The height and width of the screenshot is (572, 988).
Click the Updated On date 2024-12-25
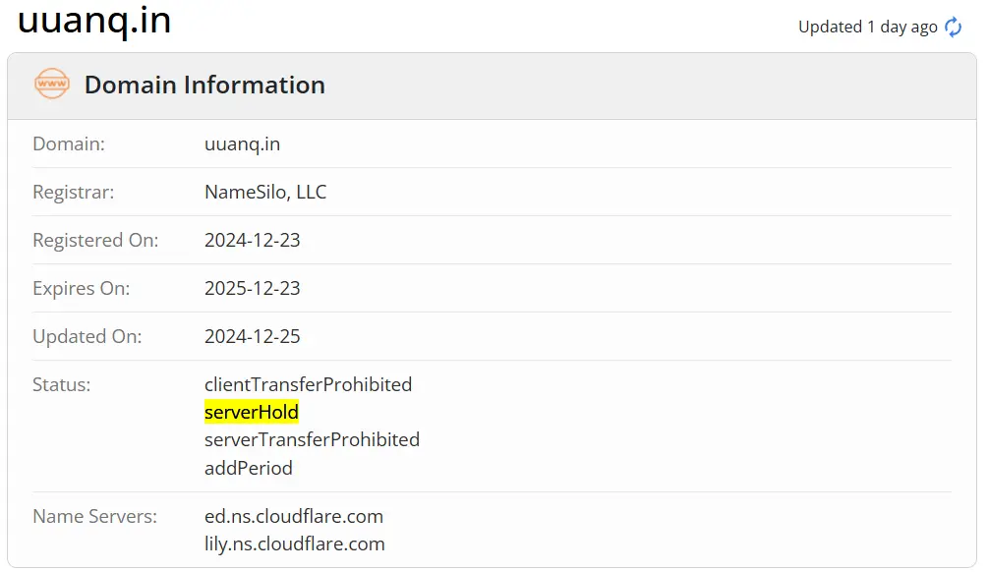(x=253, y=337)
